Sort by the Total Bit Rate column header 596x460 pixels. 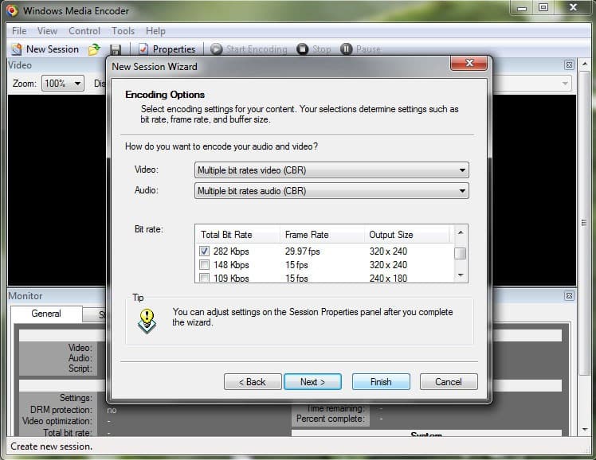tap(238, 235)
